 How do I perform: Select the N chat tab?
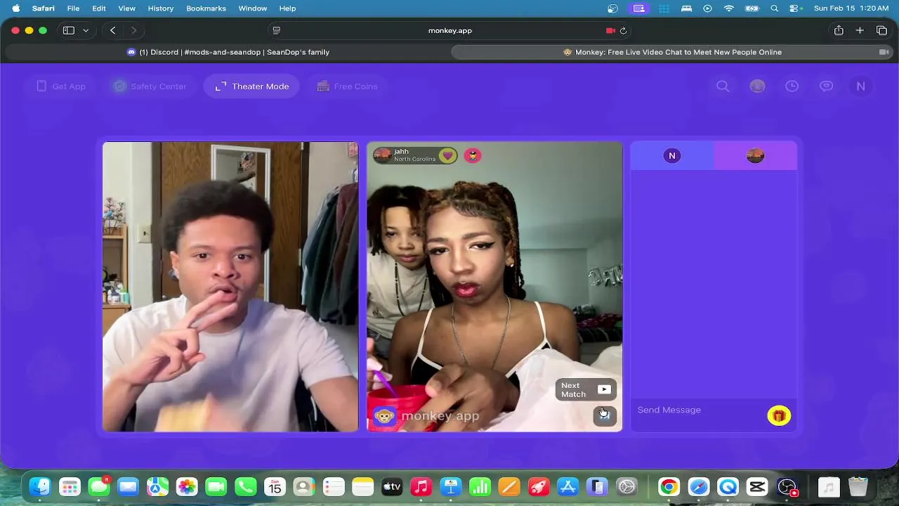[x=672, y=156]
